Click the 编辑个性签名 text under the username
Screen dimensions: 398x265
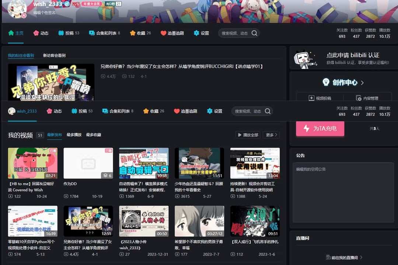point(44,13)
